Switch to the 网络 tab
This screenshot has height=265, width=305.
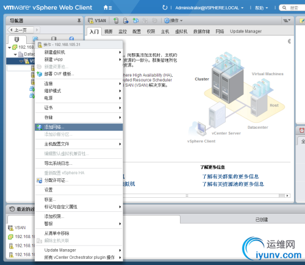[x=220, y=32]
